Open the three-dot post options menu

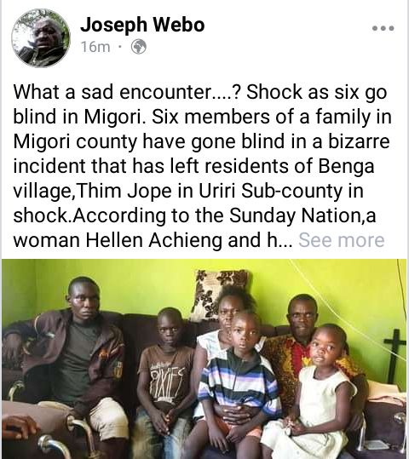(x=383, y=28)
